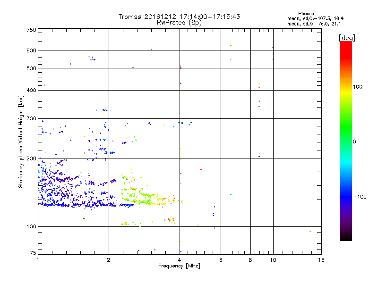This screenshot has height=283, width=378.
Task: Click the "Frequency [MHz]" axis label
Action: point(179,266)
